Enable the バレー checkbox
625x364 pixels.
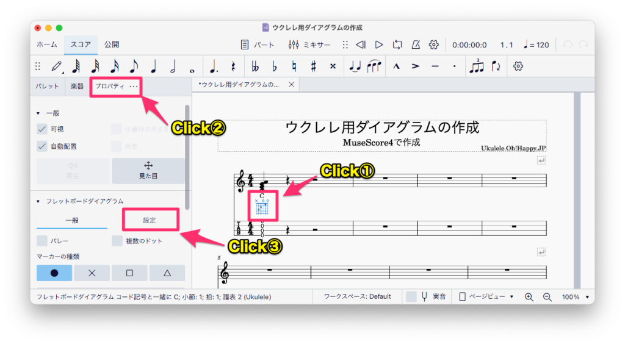tap(42, 241)
